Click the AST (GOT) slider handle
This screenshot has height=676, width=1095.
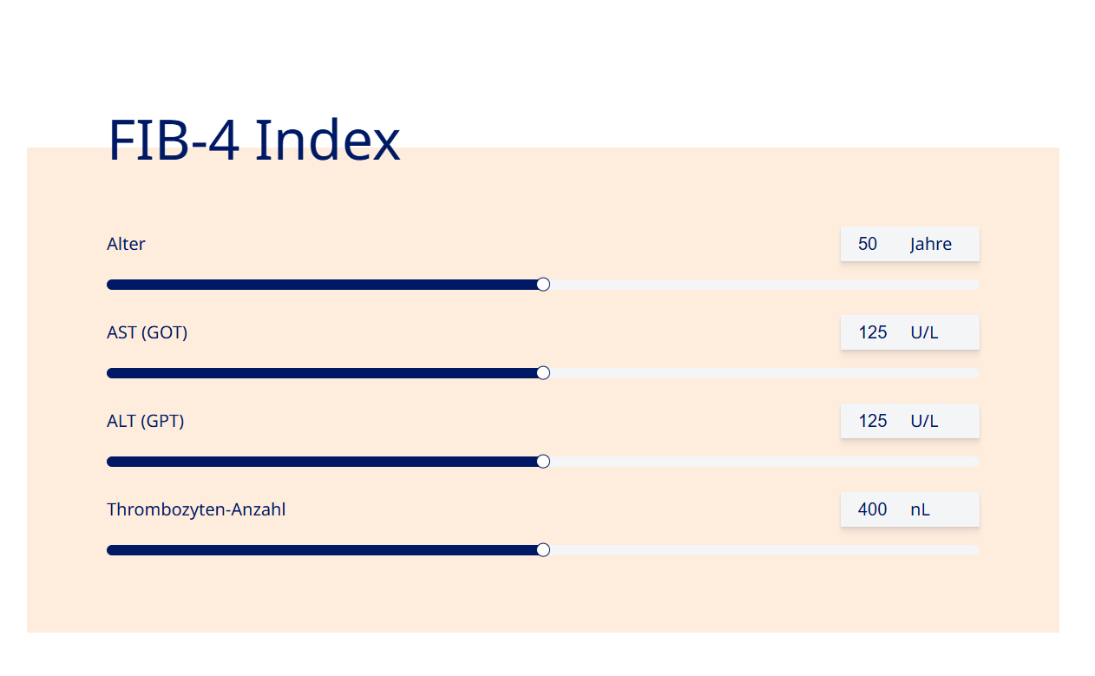pos(543,373)
